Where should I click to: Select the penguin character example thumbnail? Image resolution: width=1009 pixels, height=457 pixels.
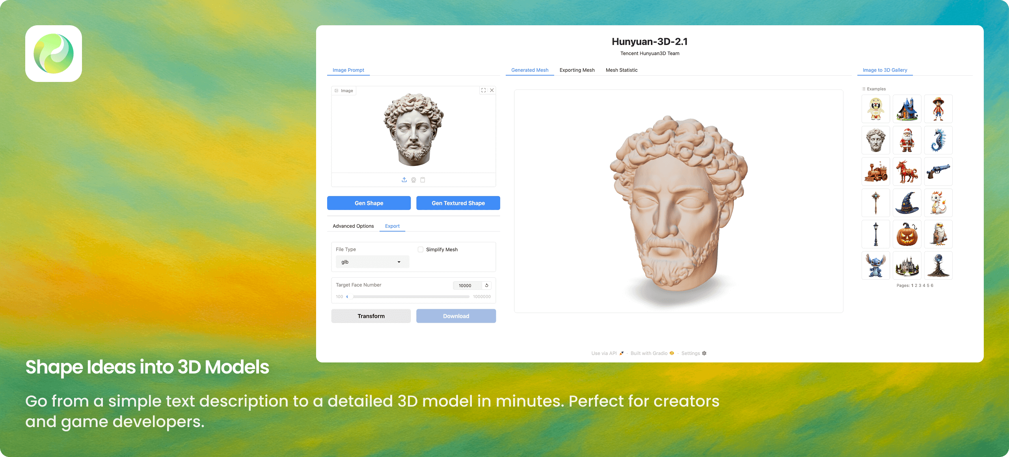click(x=875, y=109)
